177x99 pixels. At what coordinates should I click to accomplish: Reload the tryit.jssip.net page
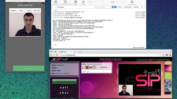(57, 55)
